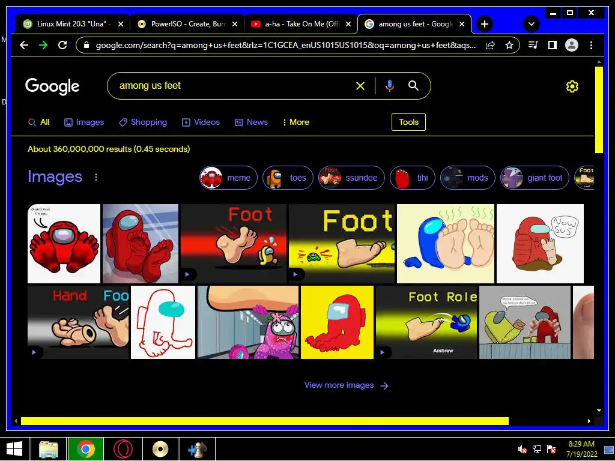
Task: Open the blue crewmate with feet thumbnail
Action: click(446, 244)
